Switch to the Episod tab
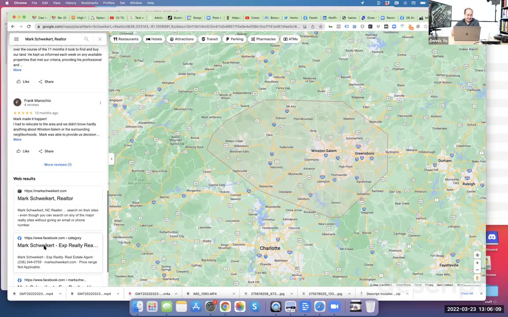 coord(98,18)
